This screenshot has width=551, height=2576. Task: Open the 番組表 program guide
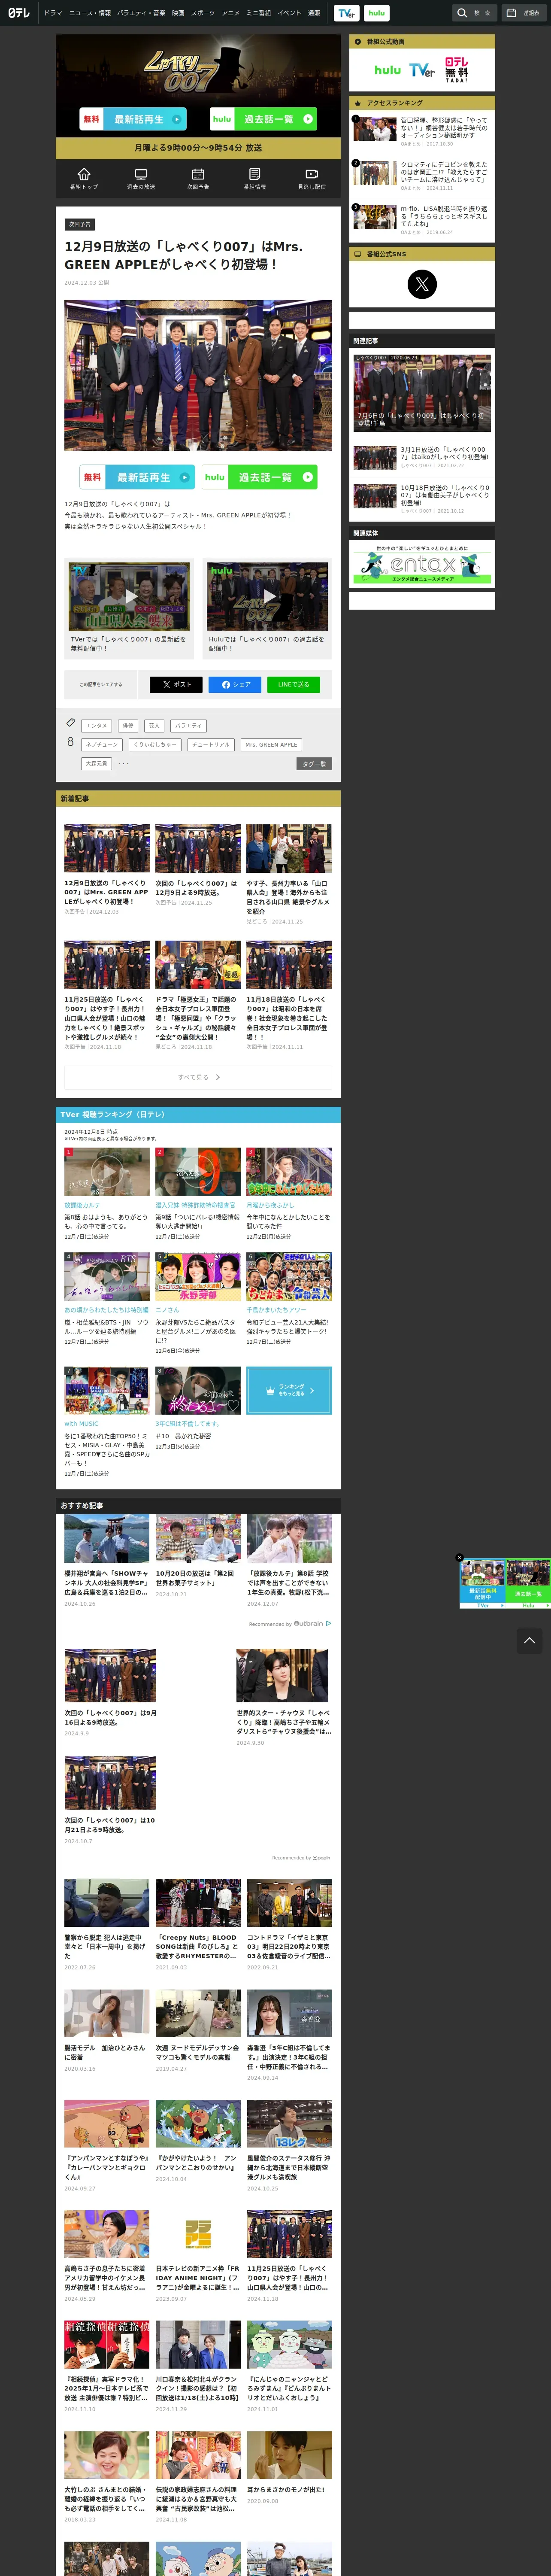pyautogui.click(x=523, y=13)
